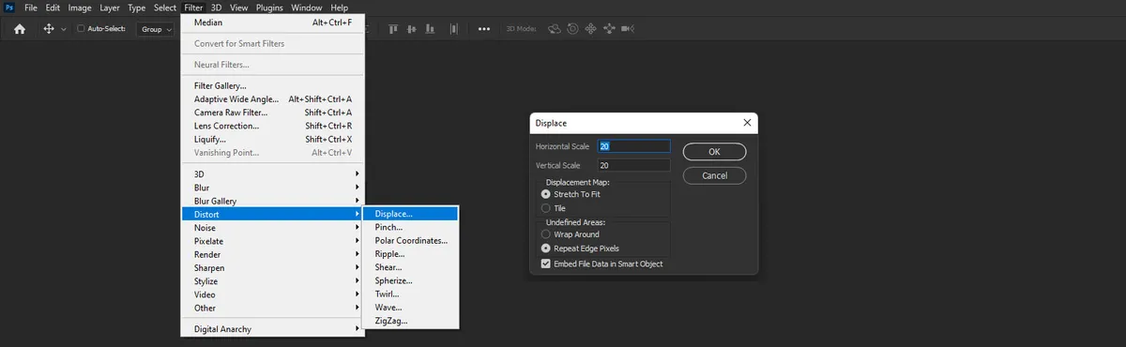Open the Window menu
Viewport: 1126px width, 347px height.
[306, 8]
